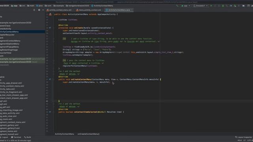Click the 'java' breadcrumb folder
Screen dimensions: 253x142
pyautogui.click(x=40, y=6)
